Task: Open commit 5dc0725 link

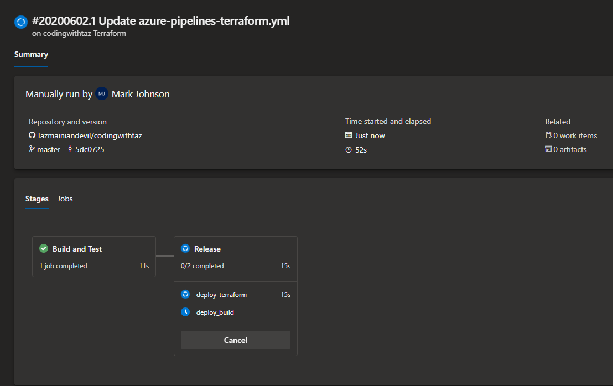Action: [90, 149]
